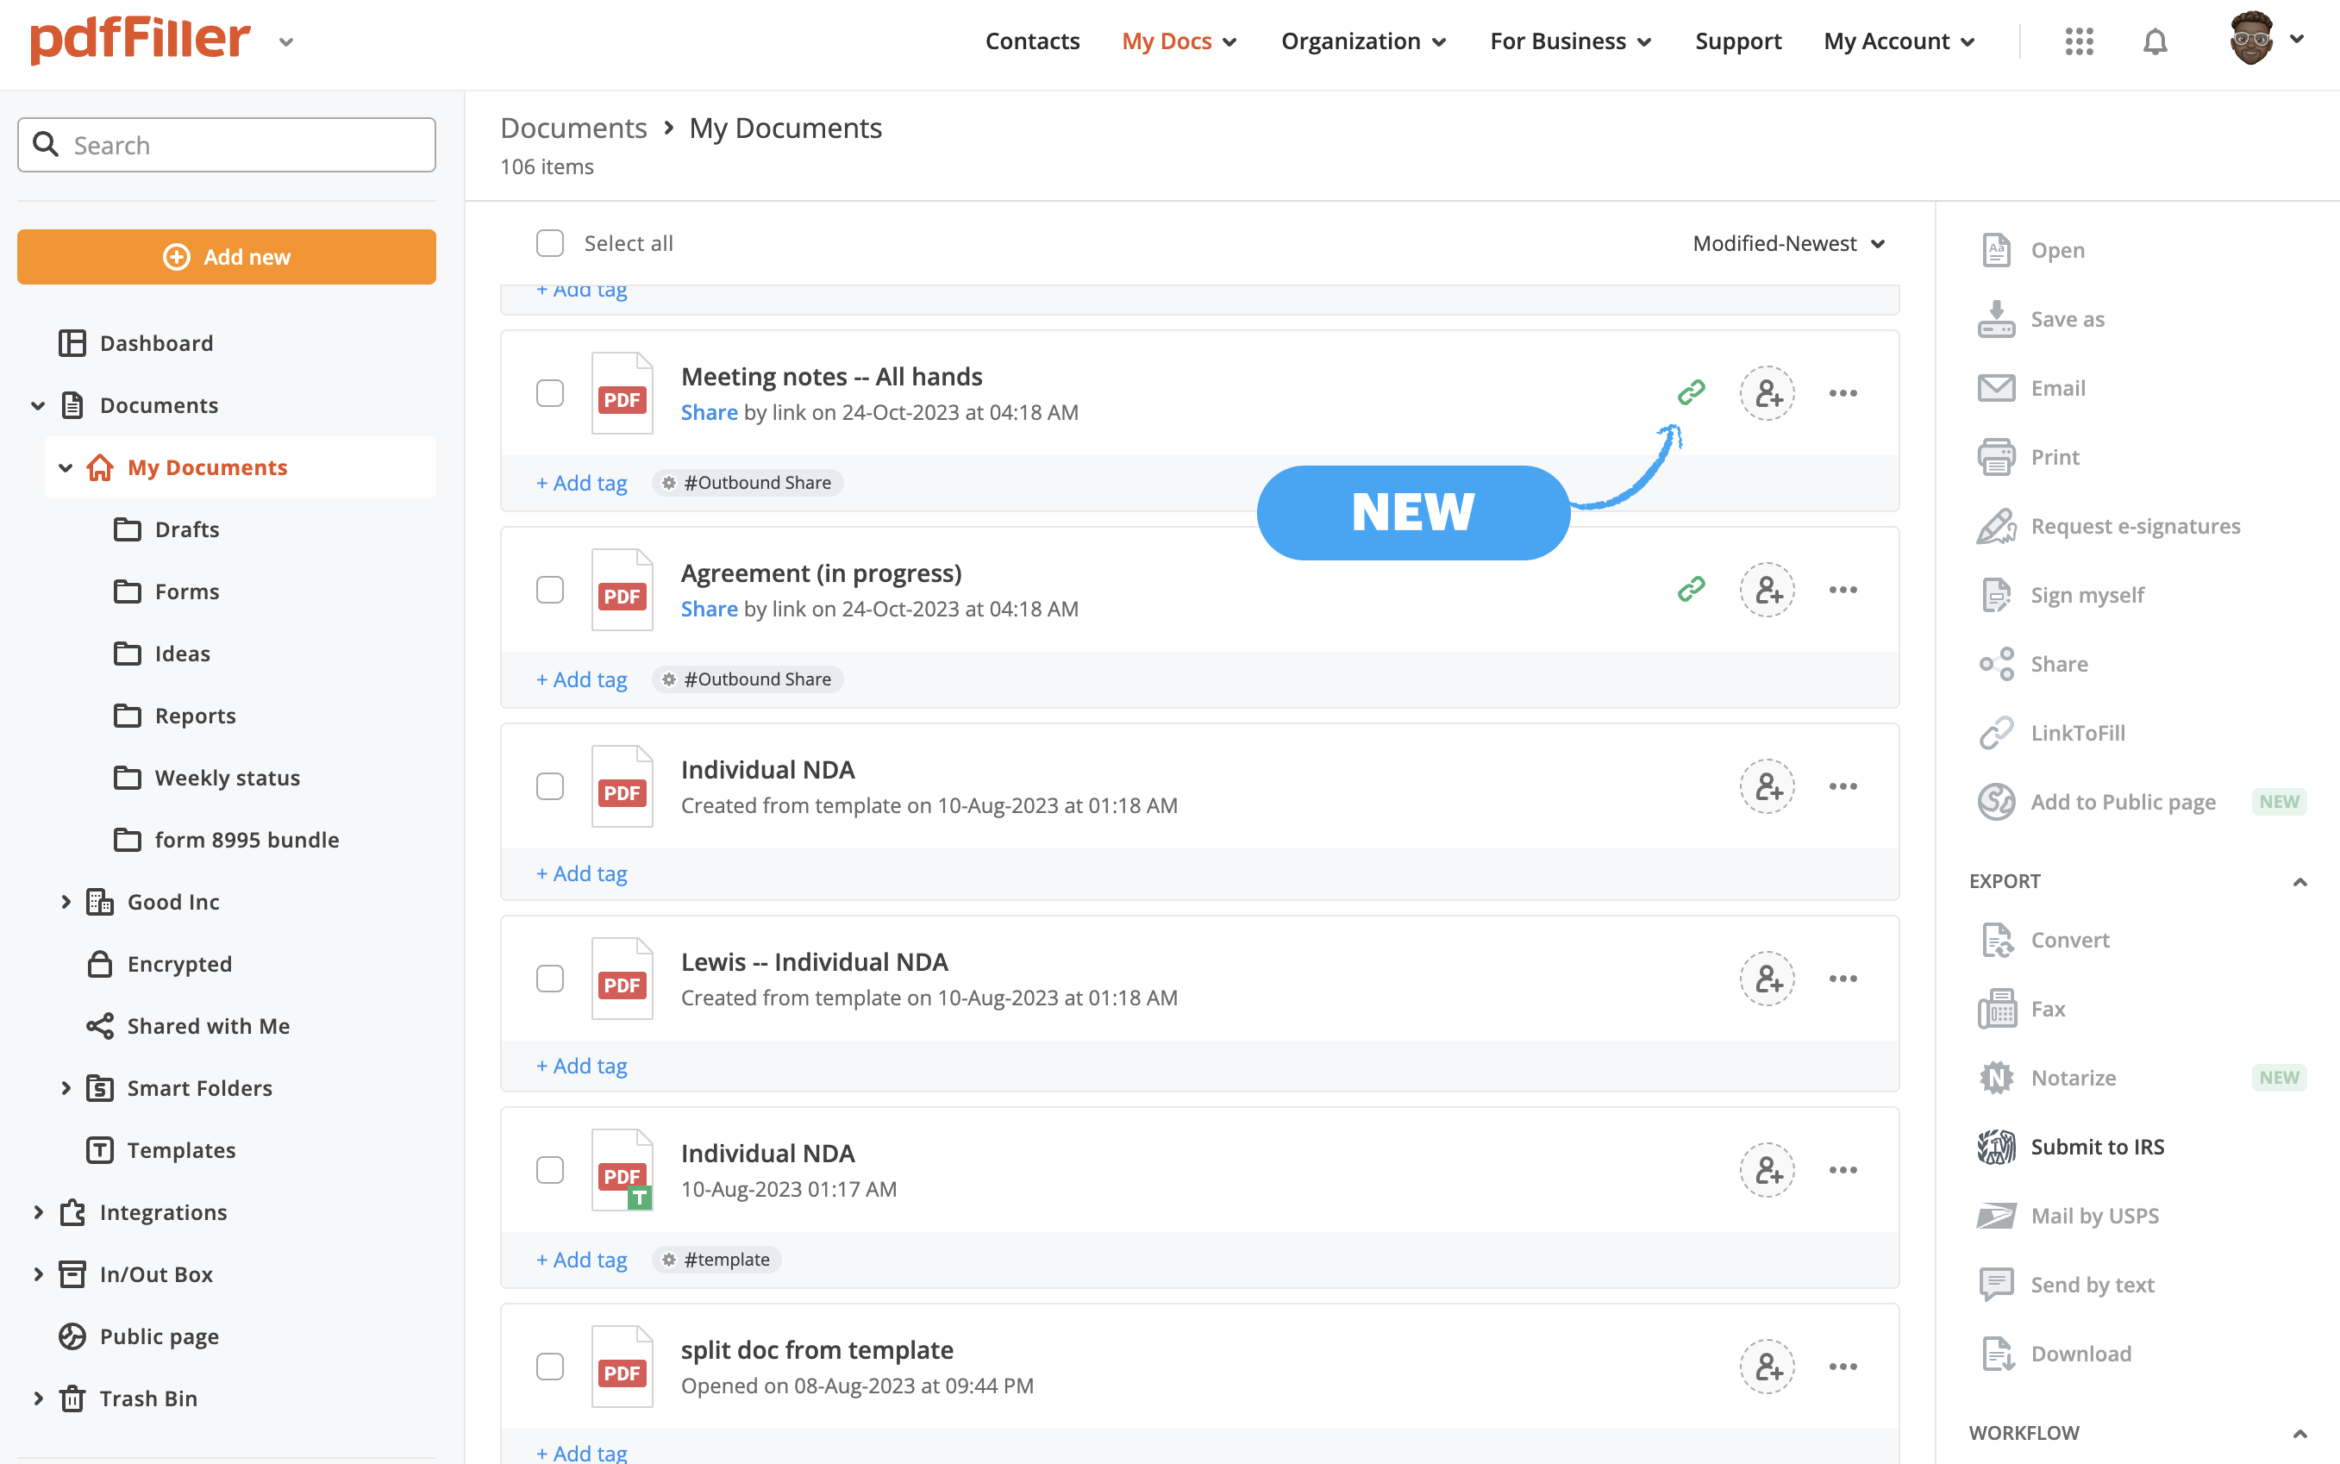Select checkbox for Lewis -- Individual NDA
This screenshot has width=2340, height=1464.
coord(550,979)
